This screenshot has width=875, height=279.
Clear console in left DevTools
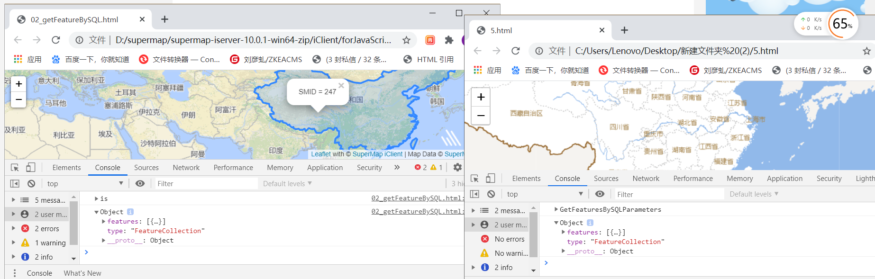pos(31,183)
